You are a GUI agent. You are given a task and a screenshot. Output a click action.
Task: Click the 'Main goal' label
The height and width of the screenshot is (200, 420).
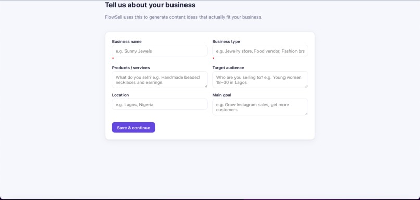coord(222,95)
